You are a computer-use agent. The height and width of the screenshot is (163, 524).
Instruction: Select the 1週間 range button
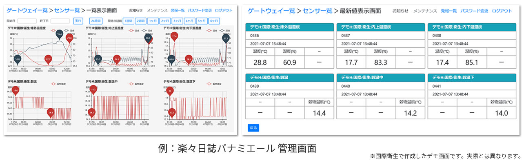point(129,20)
